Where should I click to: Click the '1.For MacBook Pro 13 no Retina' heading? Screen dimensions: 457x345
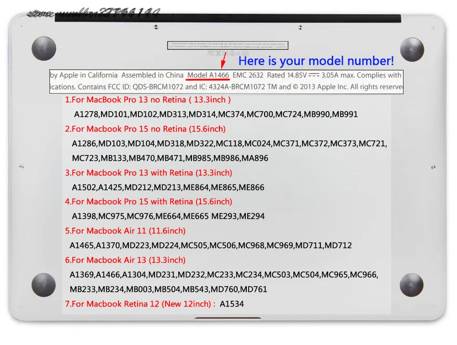click(x=148, y=100)
